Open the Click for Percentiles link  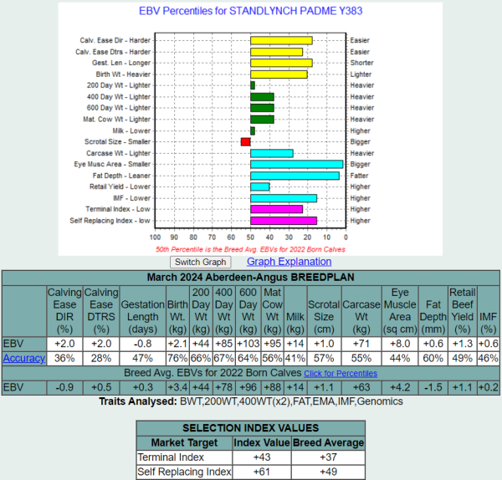coord(341,373)
